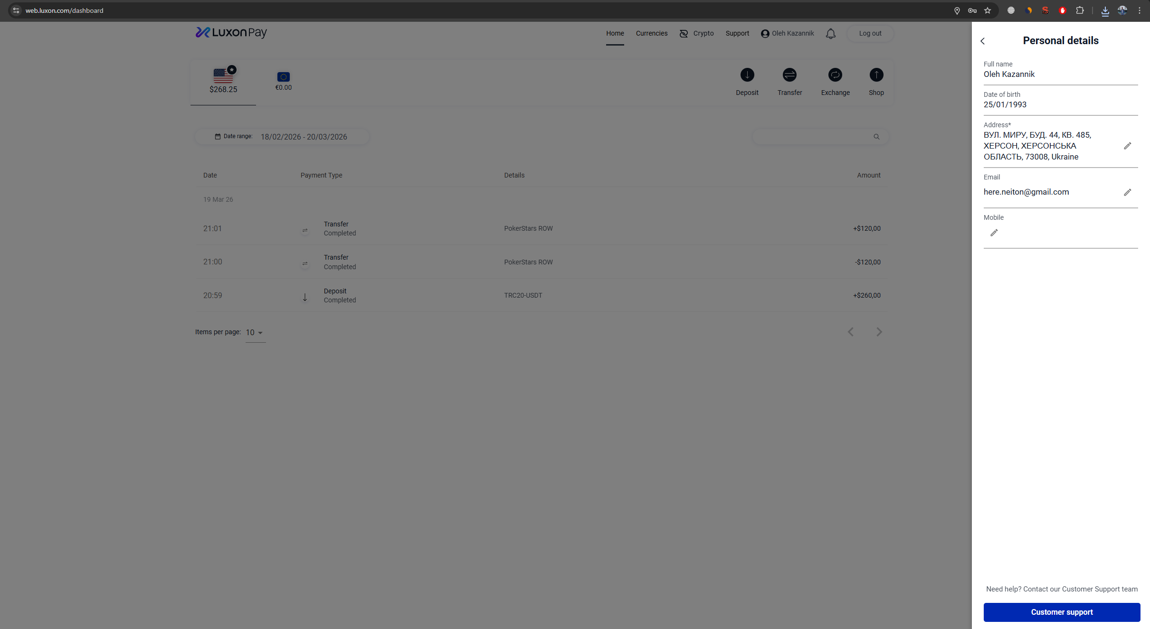Click the transaction search magnifier icon
This screenshot has width=1150, height=629.
(x=876, y=137)
